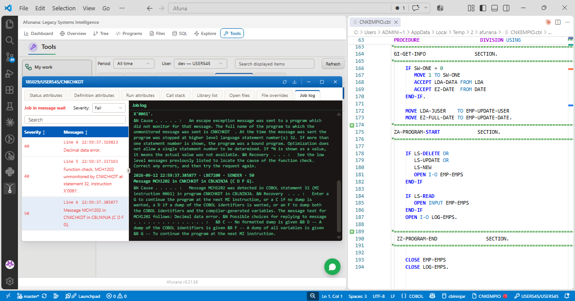Click the zoom-out icon in status bar
The height and width of the screenshot is (301, 575).
pos(313,296)
